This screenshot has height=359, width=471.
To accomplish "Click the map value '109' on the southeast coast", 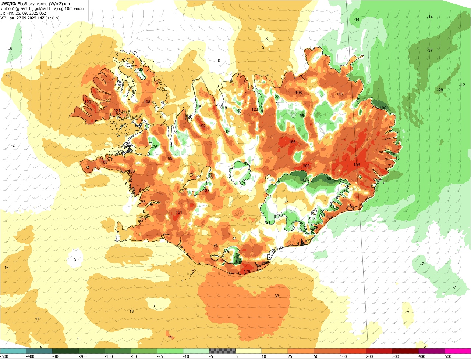I will click(x=329, y=217).
